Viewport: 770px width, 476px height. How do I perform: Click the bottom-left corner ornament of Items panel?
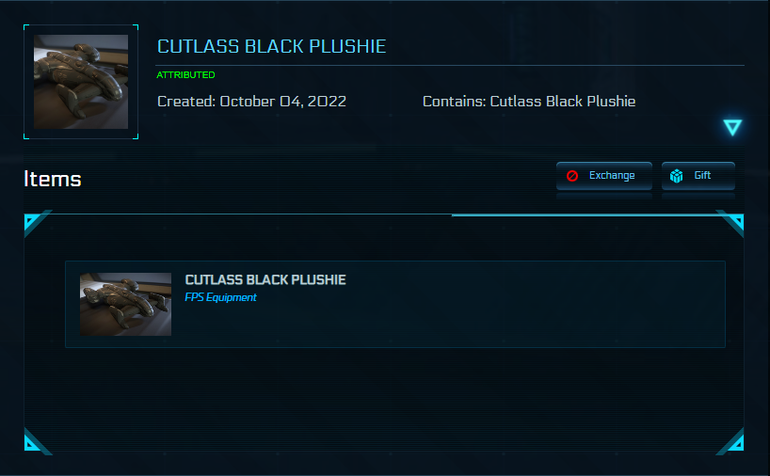click(x=31, y=443)
